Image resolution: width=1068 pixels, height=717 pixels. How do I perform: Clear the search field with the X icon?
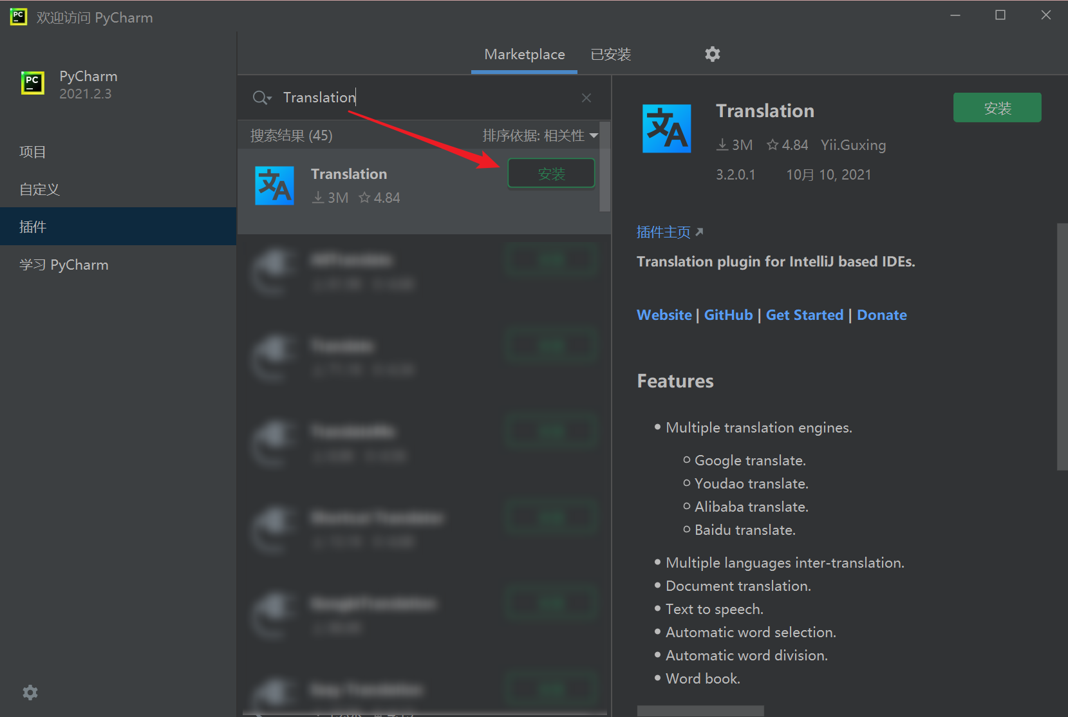(586, 98)
